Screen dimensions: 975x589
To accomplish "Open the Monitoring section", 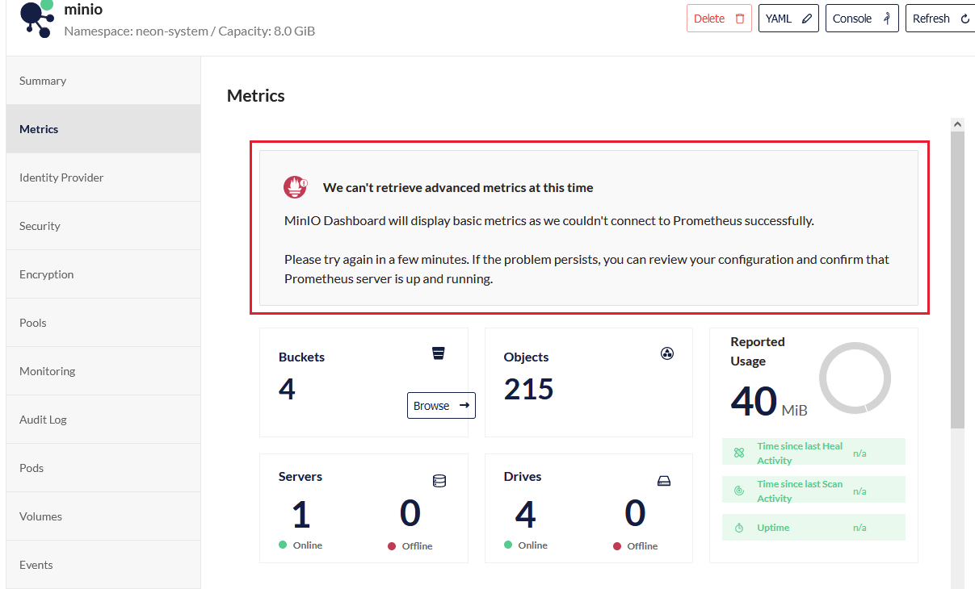I will click(47, 370).
